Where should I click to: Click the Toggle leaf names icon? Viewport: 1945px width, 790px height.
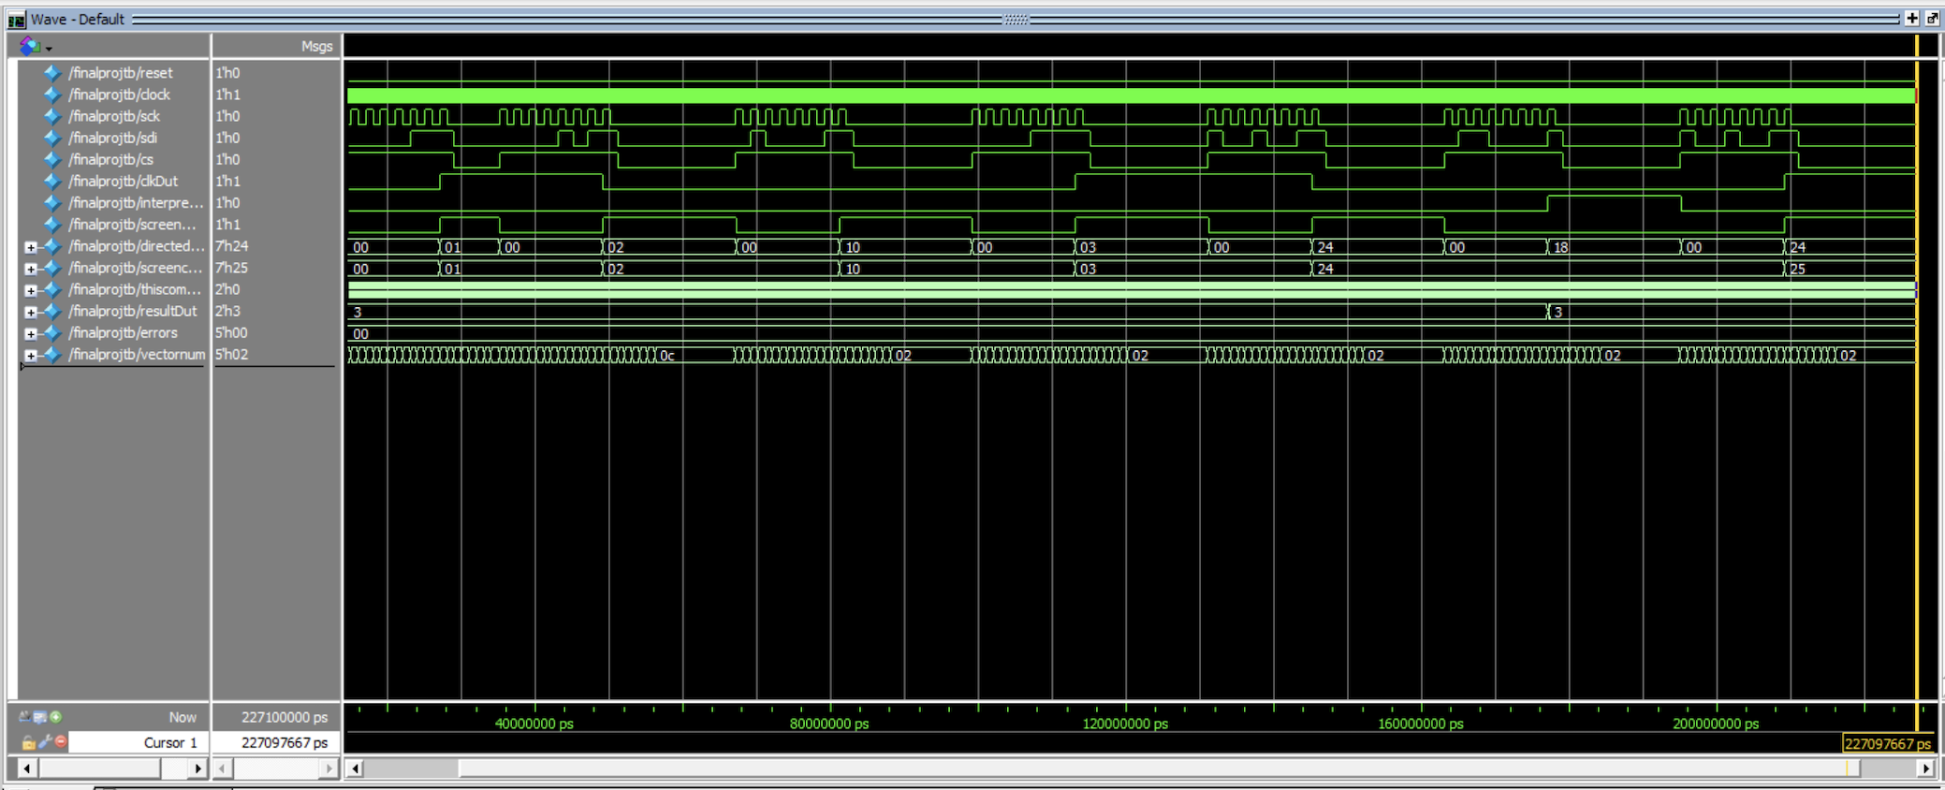(x=24, y=717)
